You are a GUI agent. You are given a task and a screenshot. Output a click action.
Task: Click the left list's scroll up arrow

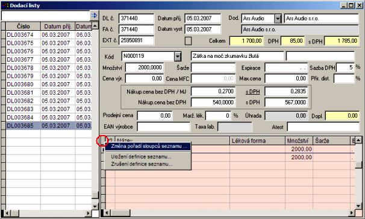tap(95, 26)
